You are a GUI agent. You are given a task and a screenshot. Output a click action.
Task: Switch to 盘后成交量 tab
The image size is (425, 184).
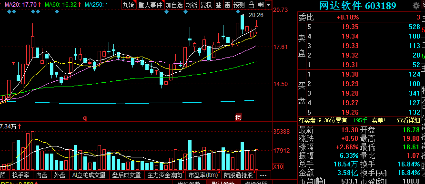coord(127,175)
